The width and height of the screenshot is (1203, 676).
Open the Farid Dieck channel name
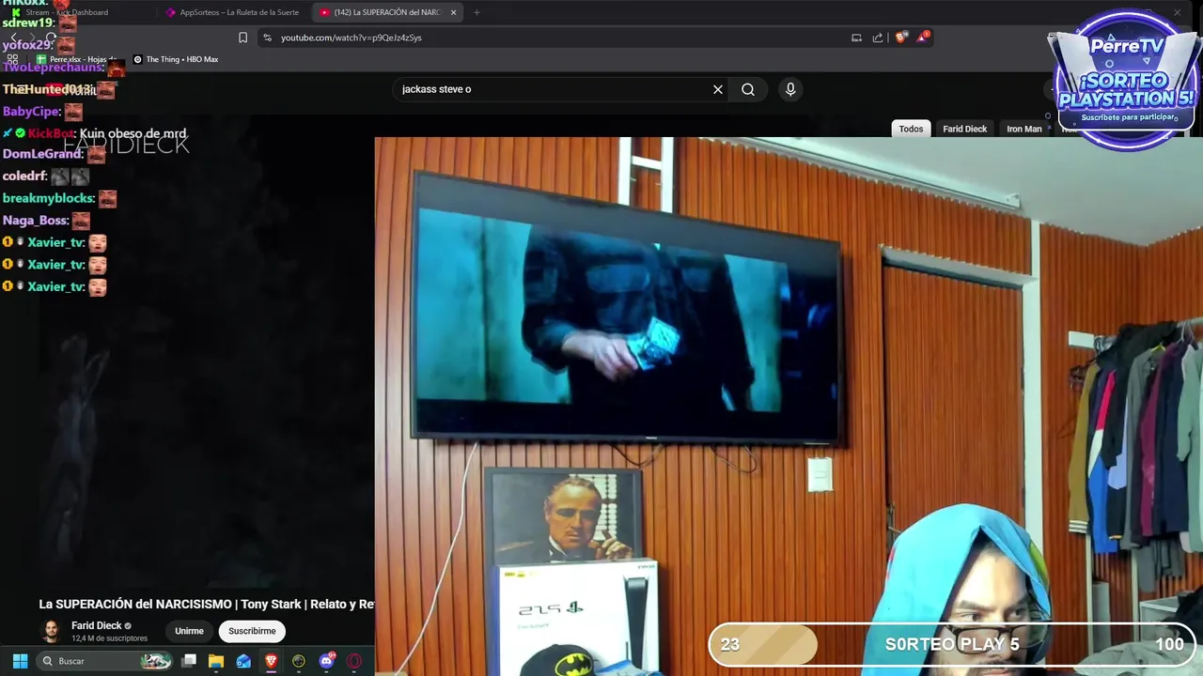[97, 625]
